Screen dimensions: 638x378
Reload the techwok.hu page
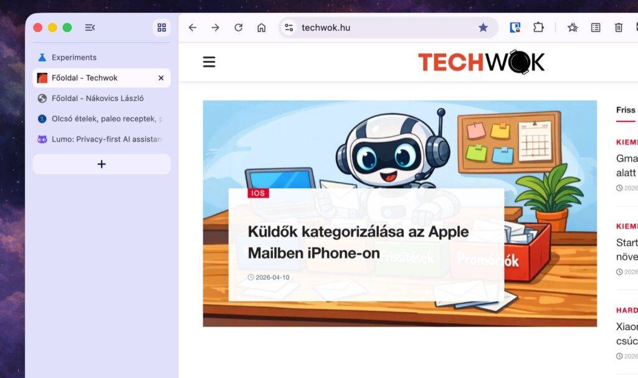click(x=239, y=27)
